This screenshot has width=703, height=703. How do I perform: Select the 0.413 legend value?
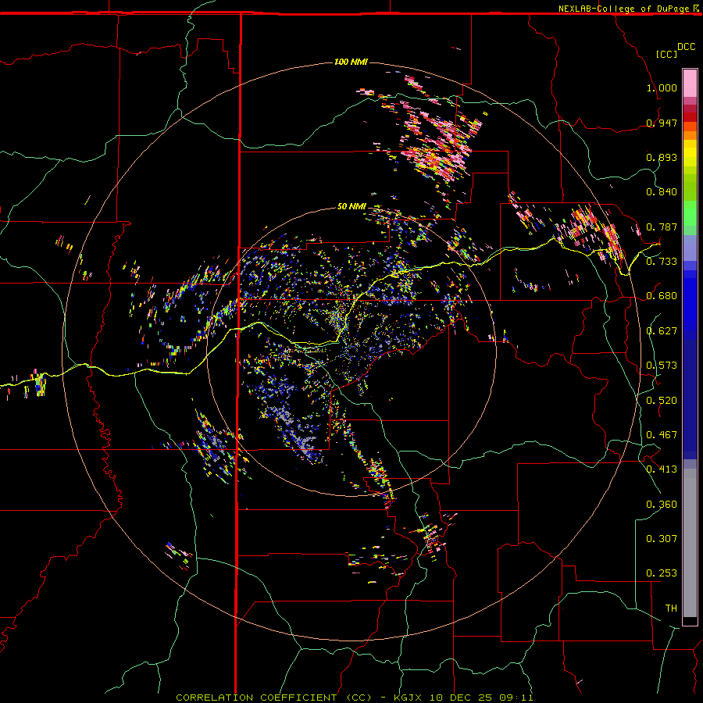pyautogui.click(x=662, y=469)
